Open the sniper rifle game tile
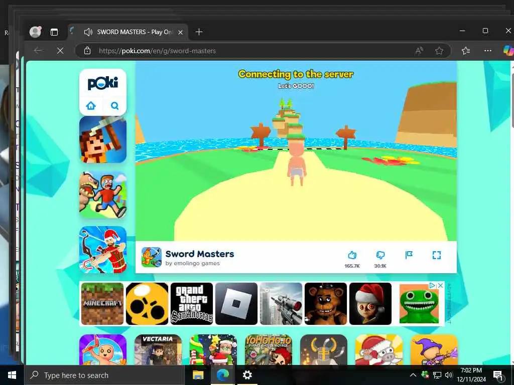The height and width of the screenshot is (385, 514). click(x=281, y=304)
